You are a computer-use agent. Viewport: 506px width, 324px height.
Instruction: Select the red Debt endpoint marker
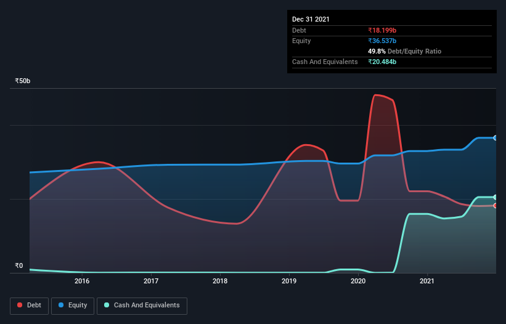tap(496, 206)
